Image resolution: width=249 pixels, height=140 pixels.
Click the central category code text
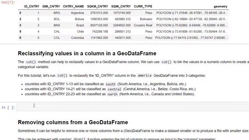(x=114, y=89)
